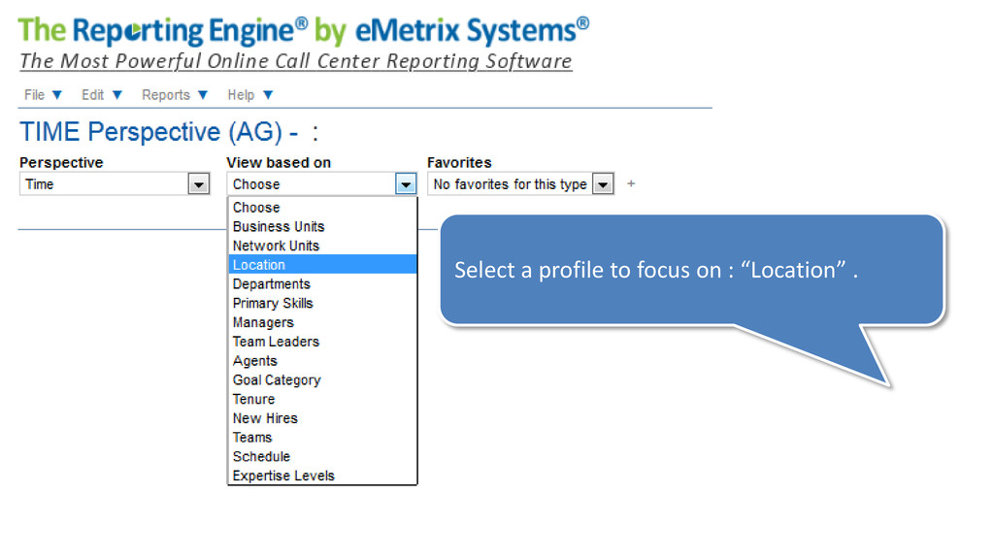Click the tagline 'The Most Powerful Online Call Center Reporting Software'

[x=295, y=61]
